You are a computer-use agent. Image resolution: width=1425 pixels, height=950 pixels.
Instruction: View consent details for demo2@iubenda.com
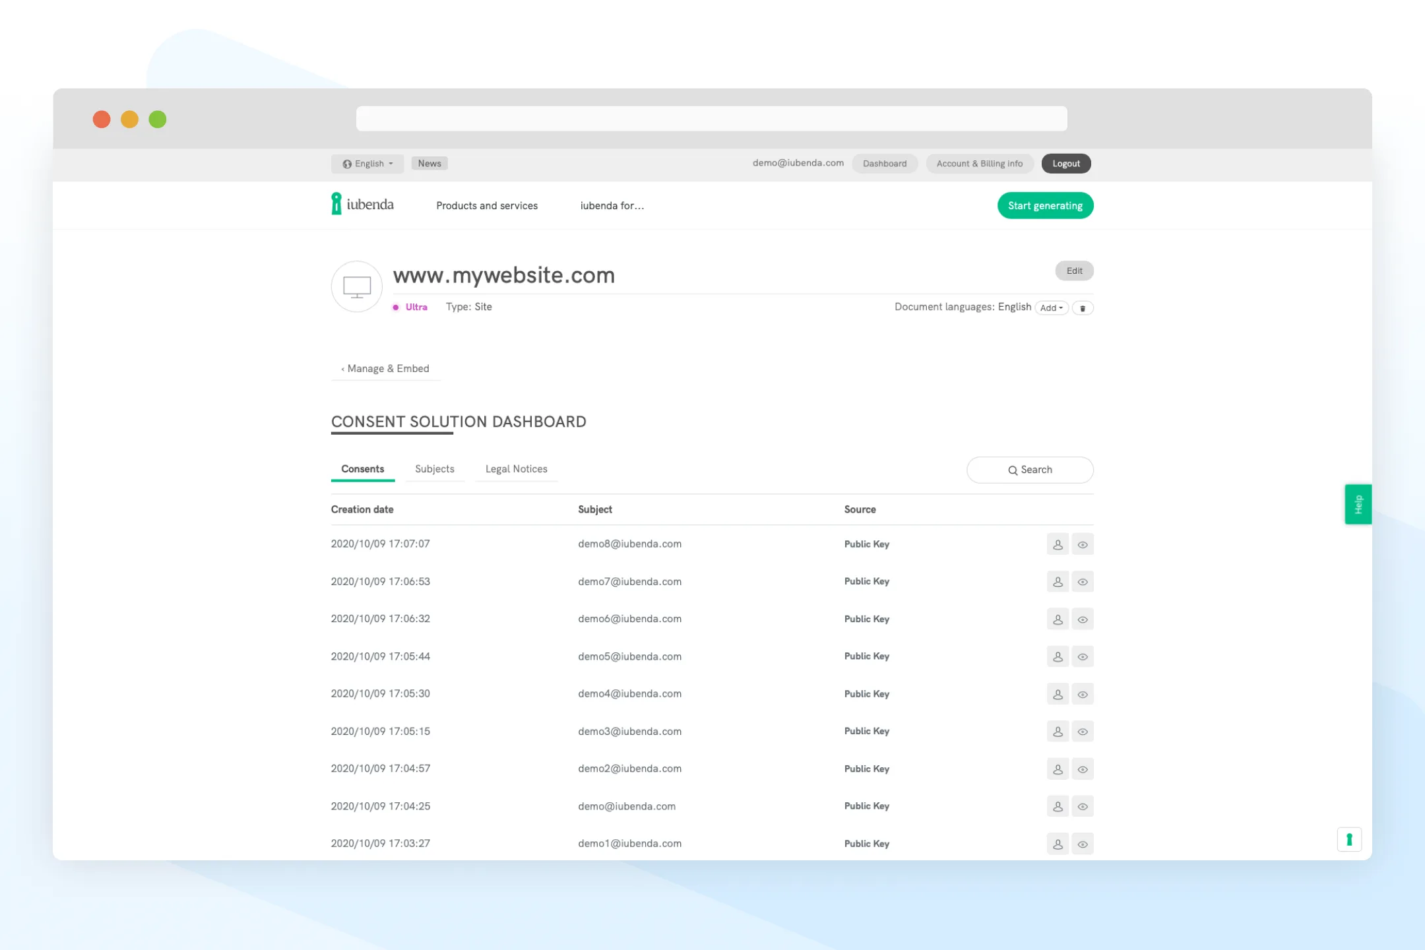pos(1083,769)
